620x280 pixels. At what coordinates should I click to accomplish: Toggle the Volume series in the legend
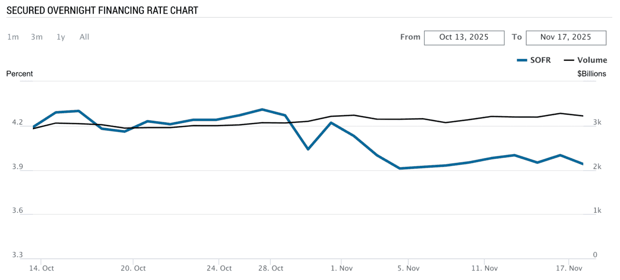coord(592,60)
